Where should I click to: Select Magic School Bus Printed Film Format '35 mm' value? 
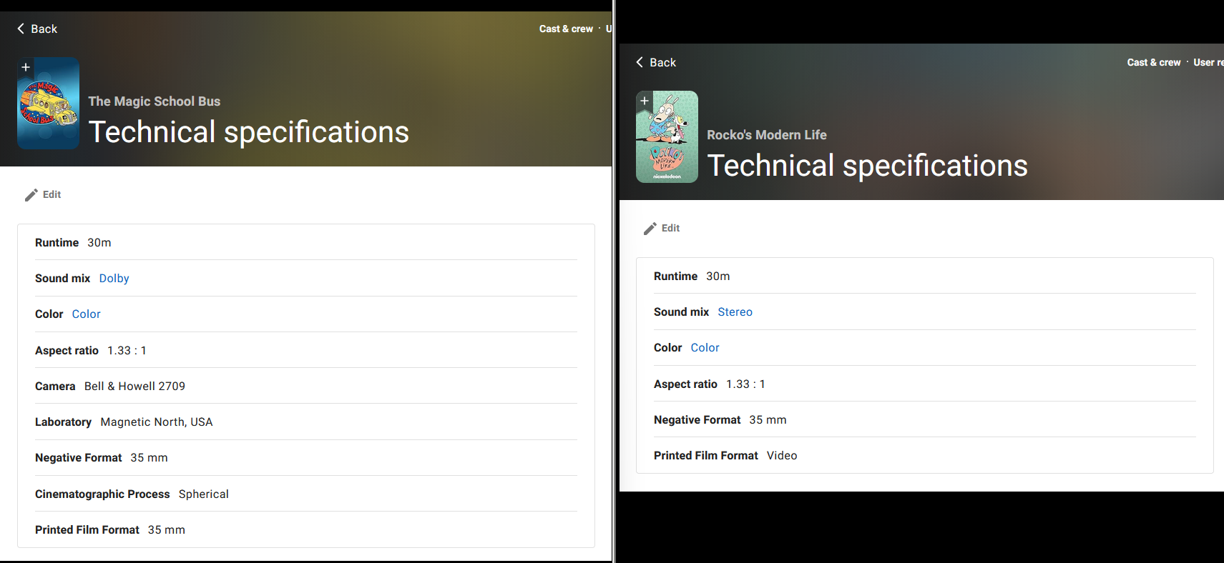click(167, 530)
